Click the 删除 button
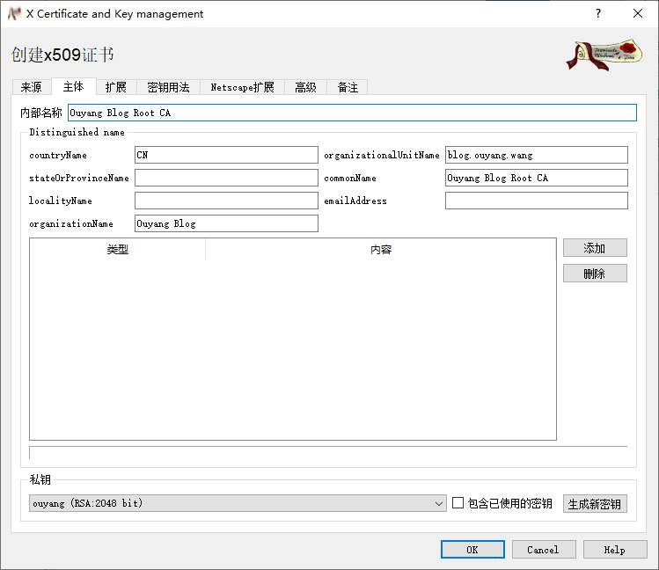The height and width of the screenshot is (570, 659). tap(595, 274)
